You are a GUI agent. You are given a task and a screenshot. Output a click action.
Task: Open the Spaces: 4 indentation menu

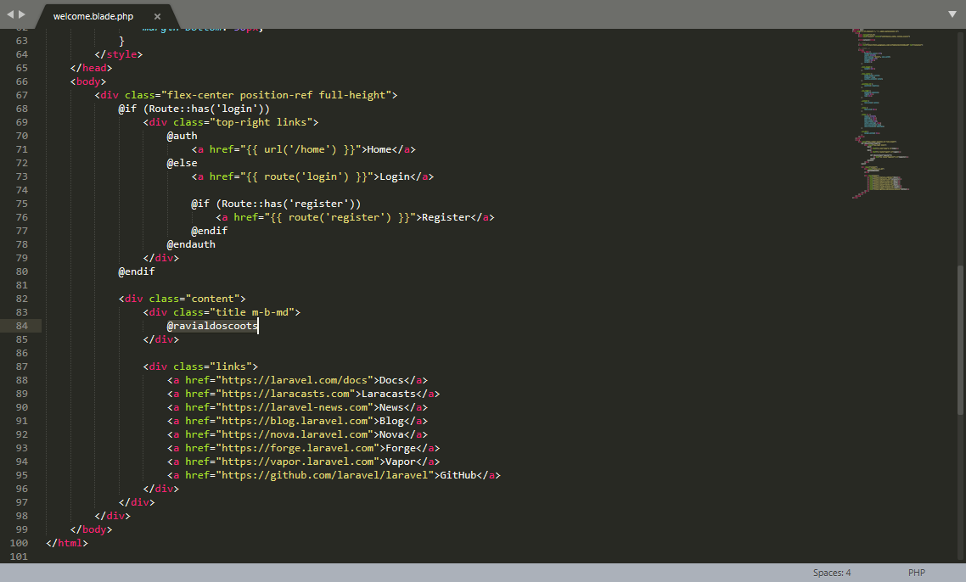point(832,573)
